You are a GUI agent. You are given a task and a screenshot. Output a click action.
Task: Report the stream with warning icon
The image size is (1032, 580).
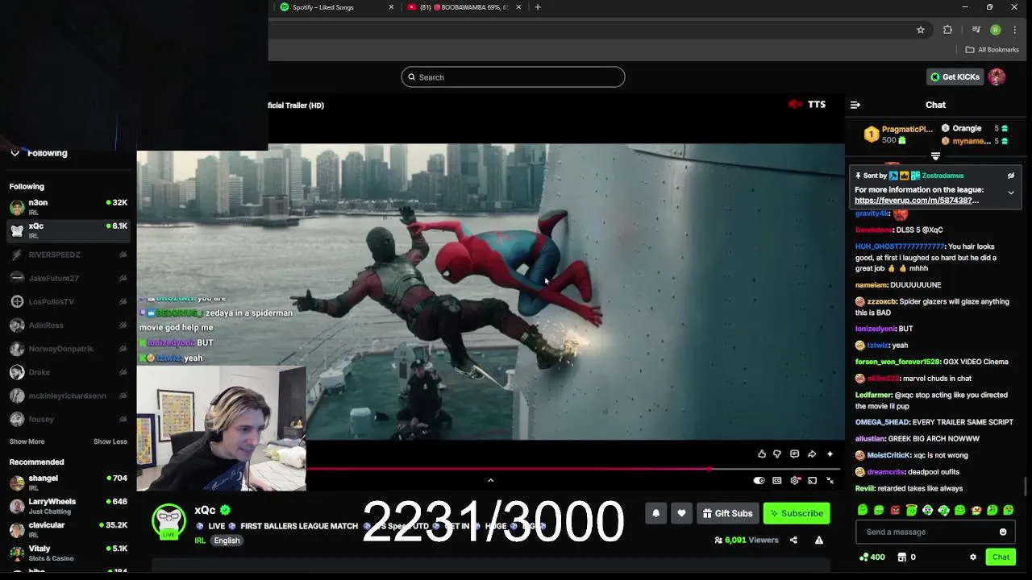pos(818,541)
